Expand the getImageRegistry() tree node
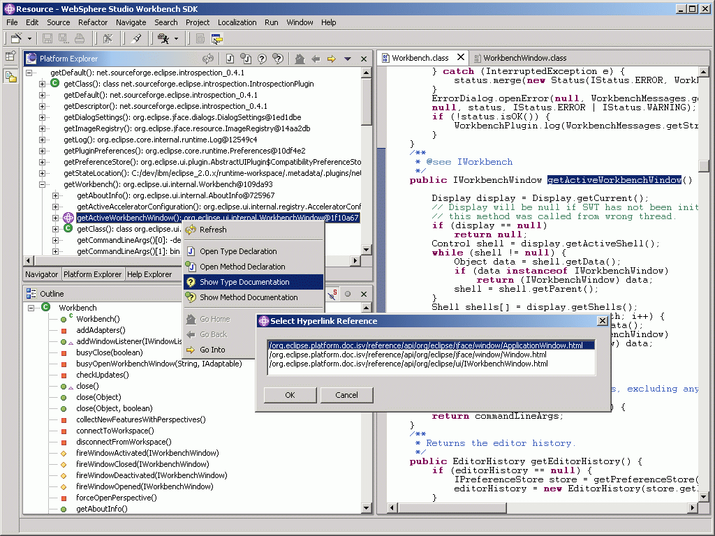This screenshot has width=715, height=536. [42, 128]
